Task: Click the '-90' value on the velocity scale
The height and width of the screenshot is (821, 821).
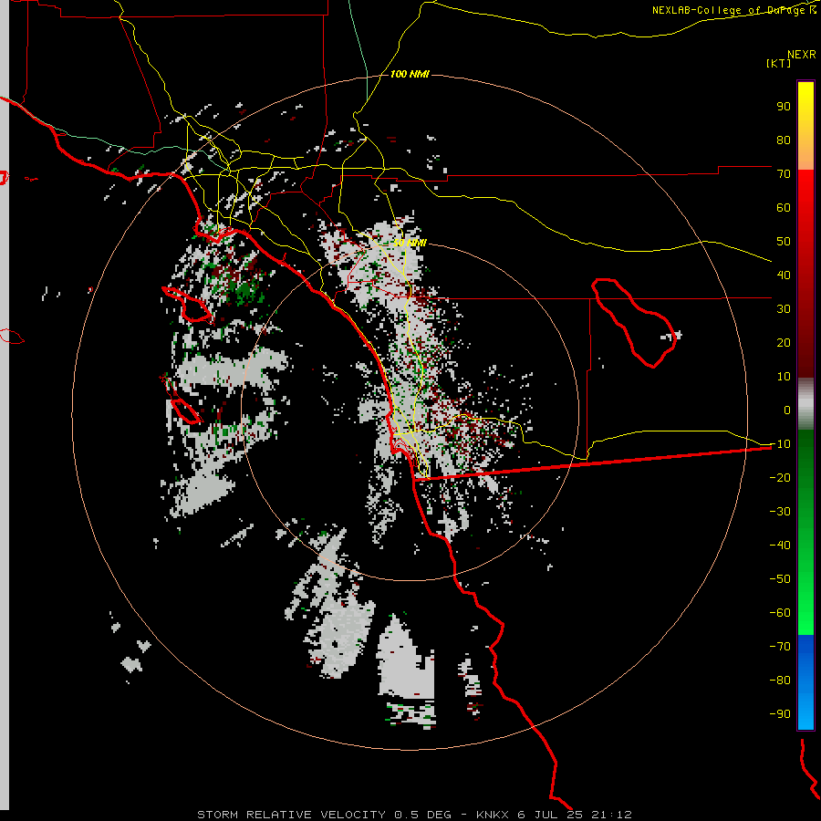Action: 780,713
